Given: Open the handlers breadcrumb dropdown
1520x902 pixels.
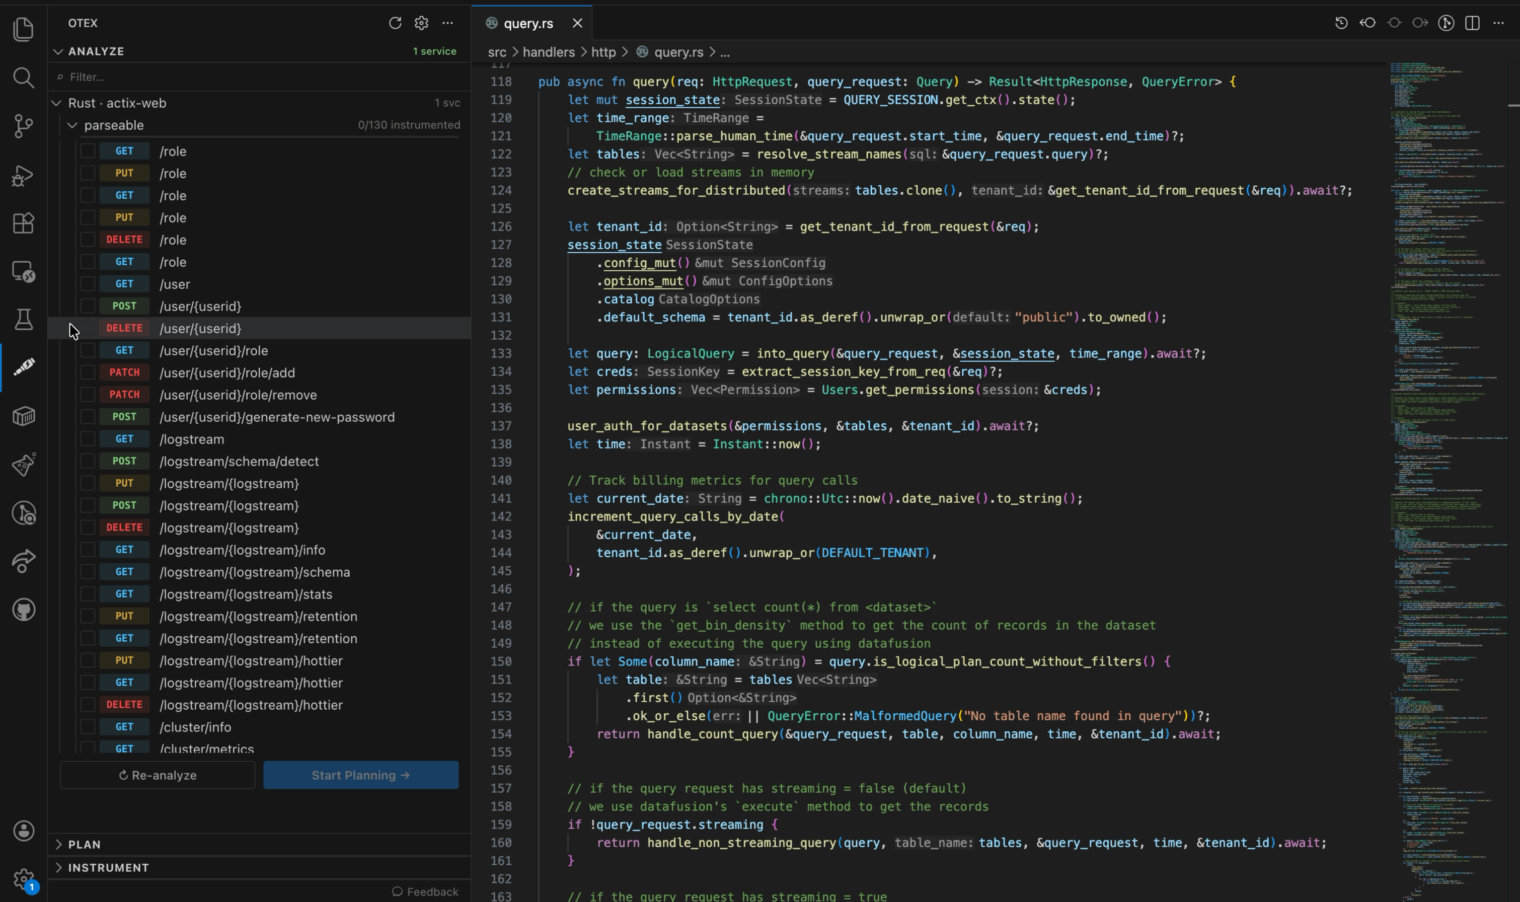Looking at the screenshot, I should coord(549,52).
